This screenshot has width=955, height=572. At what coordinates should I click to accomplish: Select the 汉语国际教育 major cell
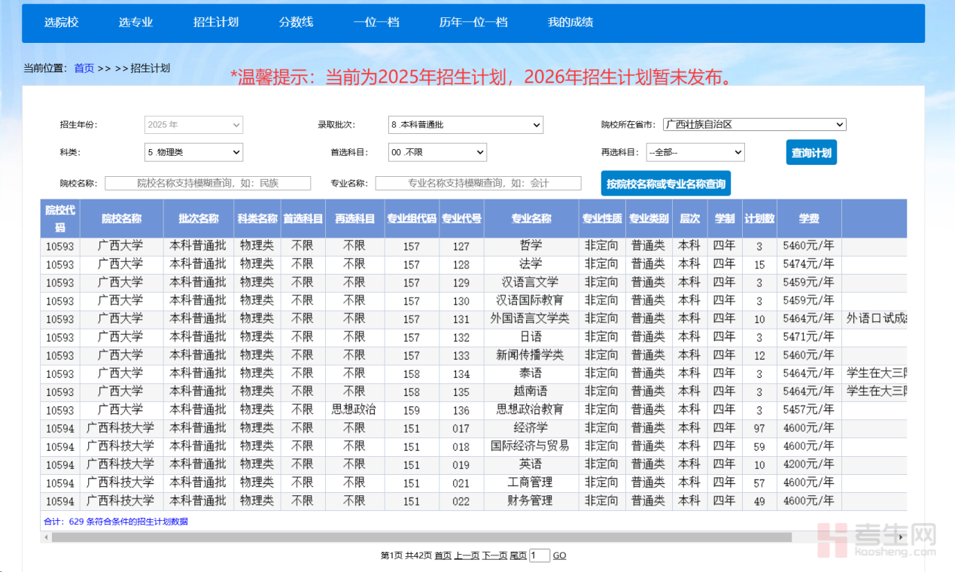tap(531, 300)
